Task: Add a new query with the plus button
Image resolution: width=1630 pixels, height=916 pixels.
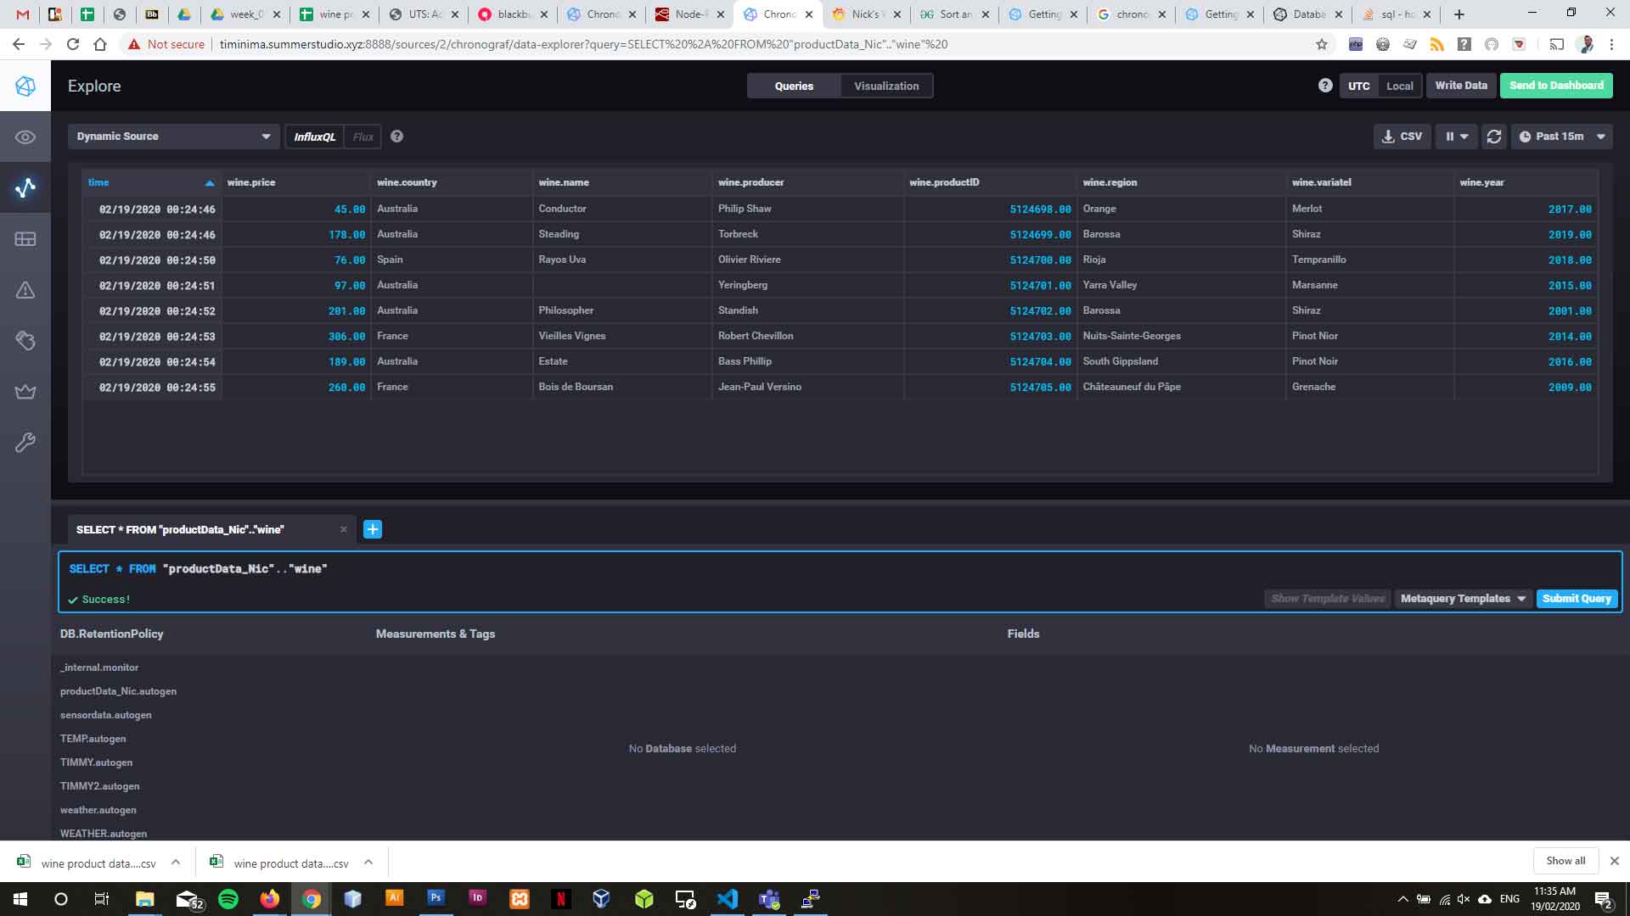Action: coord(372,529)
